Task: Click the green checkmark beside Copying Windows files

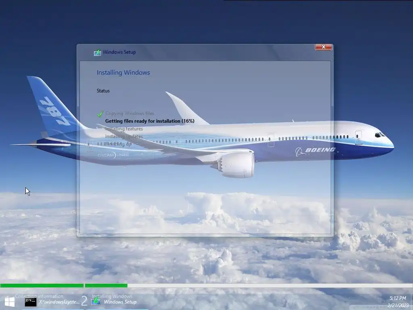Action: pos(100,113)
